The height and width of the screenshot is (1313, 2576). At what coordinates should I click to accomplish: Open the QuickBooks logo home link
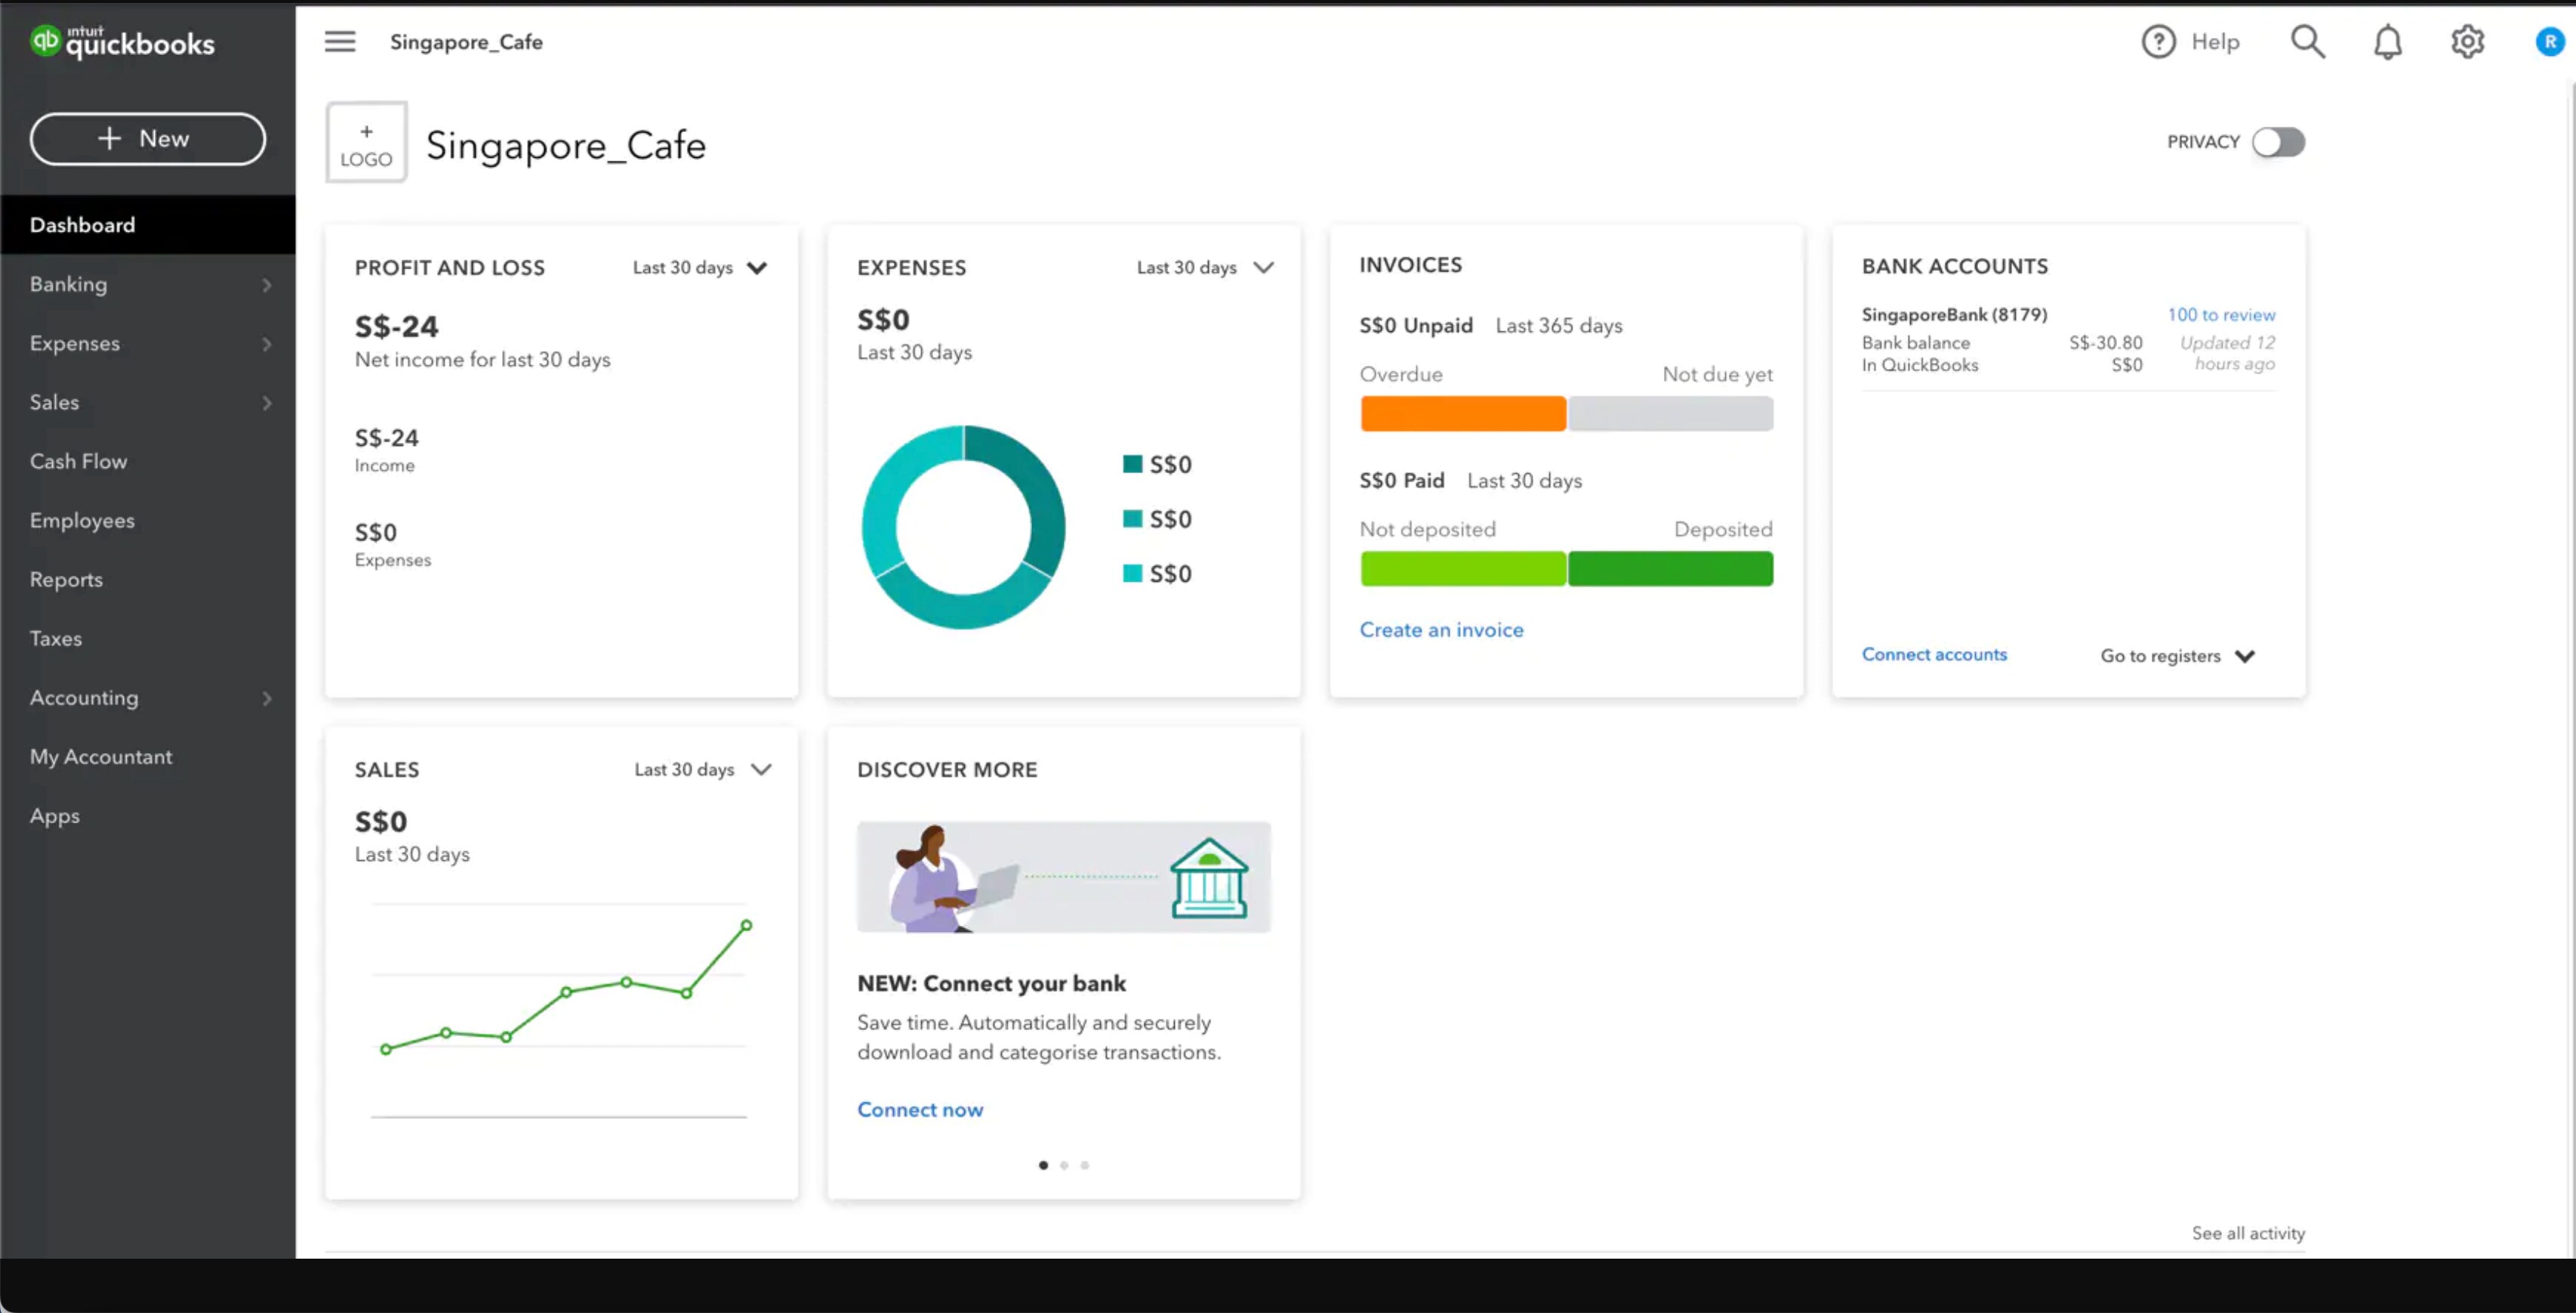121,41
